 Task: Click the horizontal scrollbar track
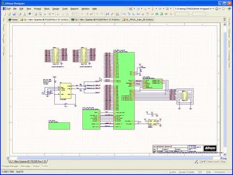(115, 158)
